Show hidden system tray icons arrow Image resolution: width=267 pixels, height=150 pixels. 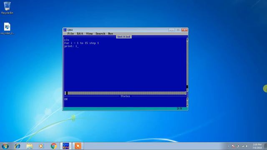tap(228, 146)
